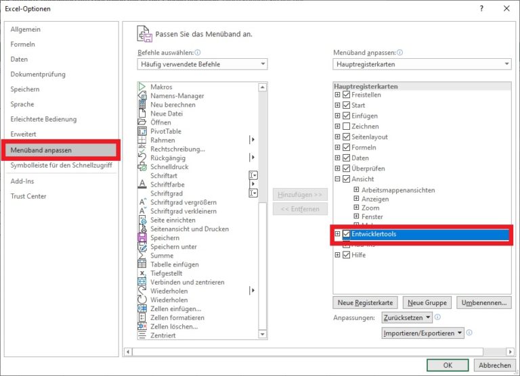The width and height of the screenshot is (520, 376).
Task: Pick the Neue Datei page icon
Action: tap(142, 114)
